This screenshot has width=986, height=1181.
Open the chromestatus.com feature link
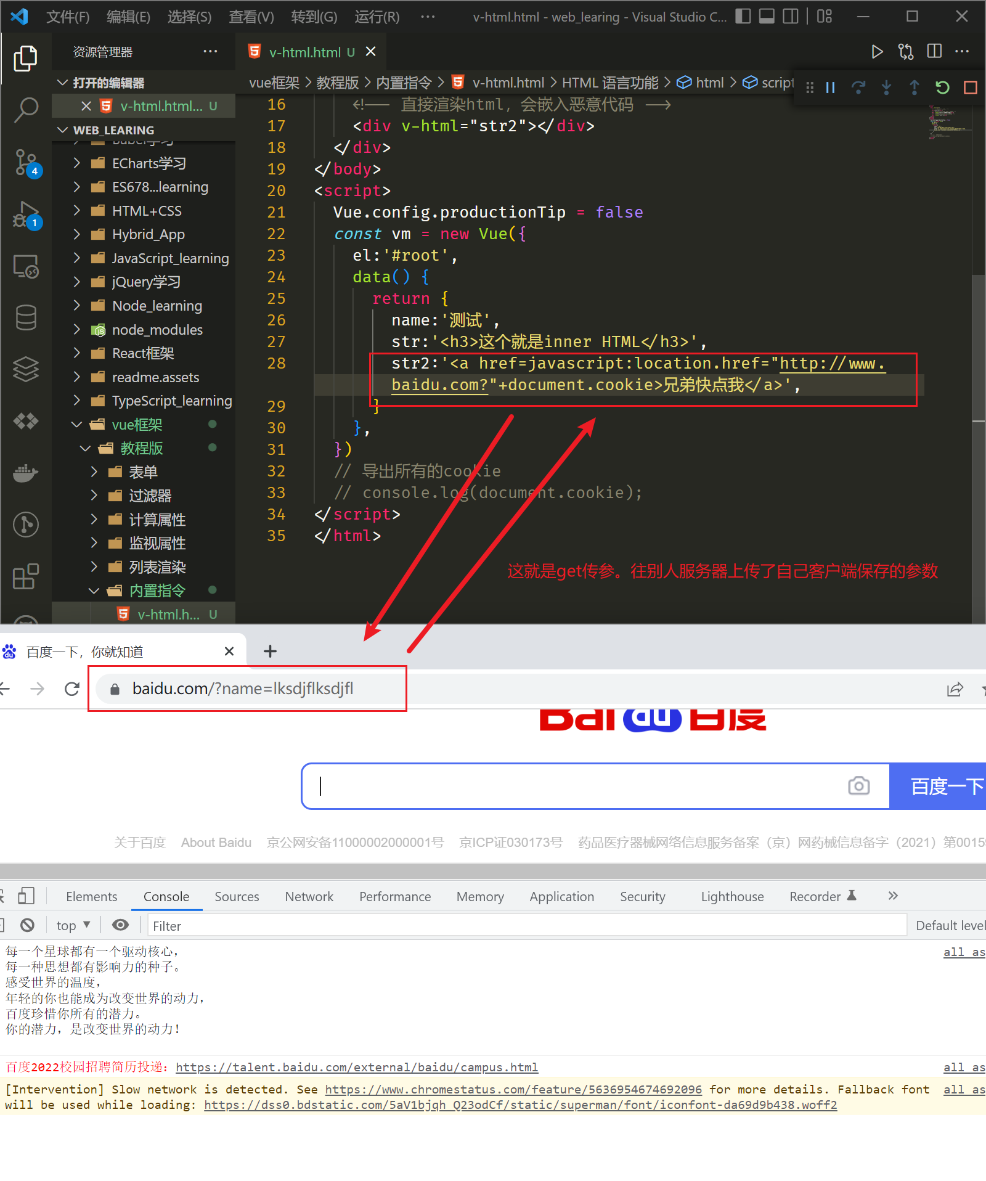point(513,1089)
